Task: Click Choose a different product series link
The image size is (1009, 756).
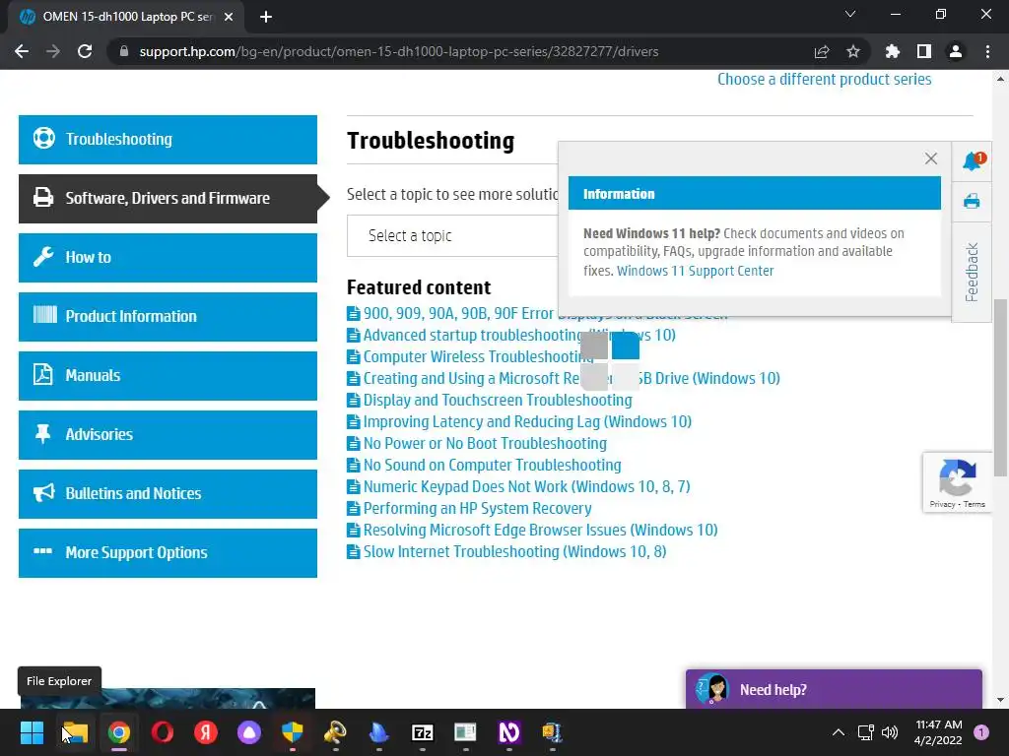Action: coord(825,79)
